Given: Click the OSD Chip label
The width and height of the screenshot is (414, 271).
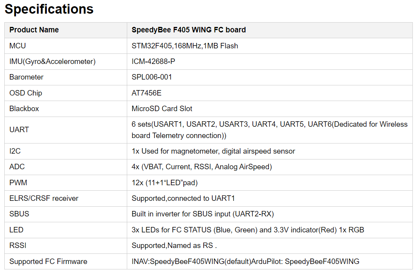Looking at the screenshot, I should pos(26,93).
